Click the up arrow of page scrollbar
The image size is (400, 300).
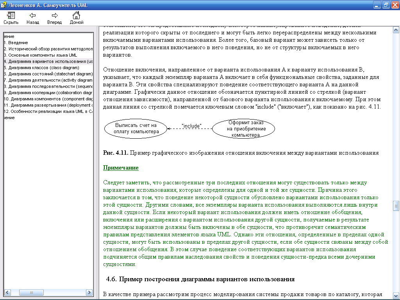(396, 30)
